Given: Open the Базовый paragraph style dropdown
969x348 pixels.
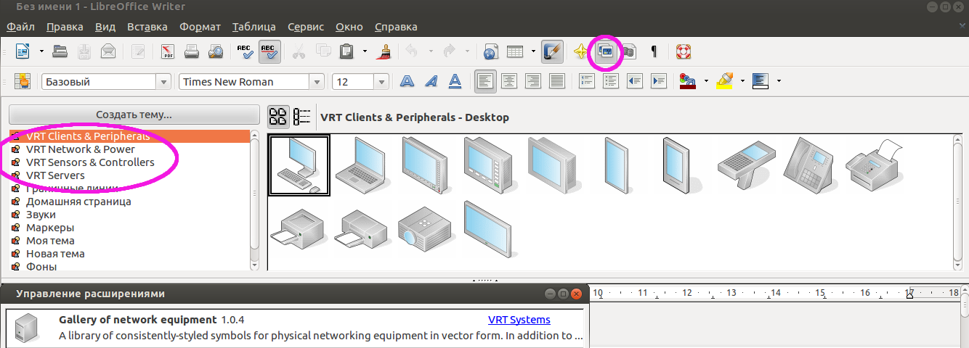Looking at the screenshot, I should point(163,82).
